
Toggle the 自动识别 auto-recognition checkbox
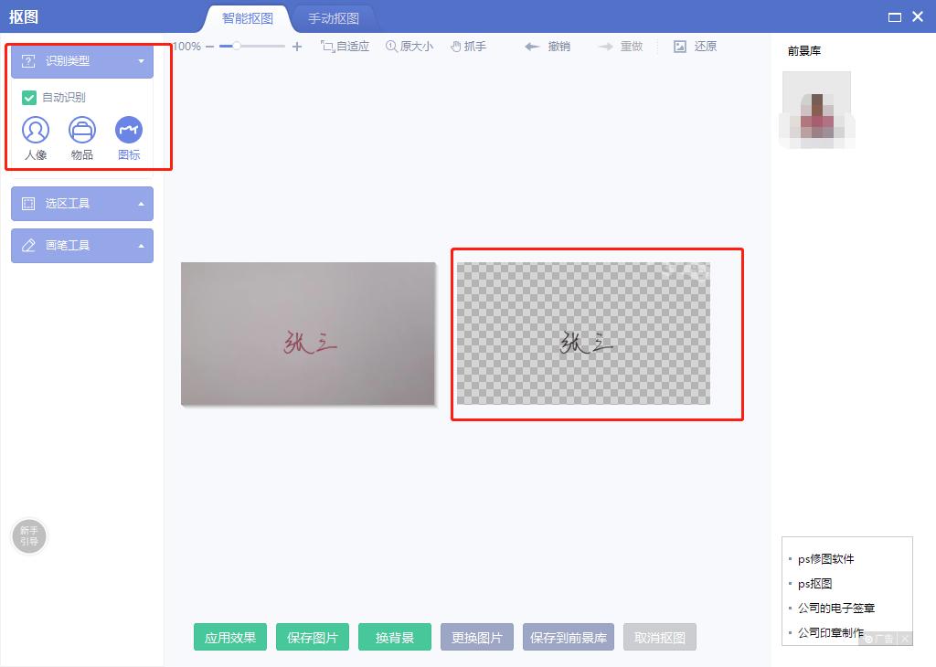[x=30, y=96]
